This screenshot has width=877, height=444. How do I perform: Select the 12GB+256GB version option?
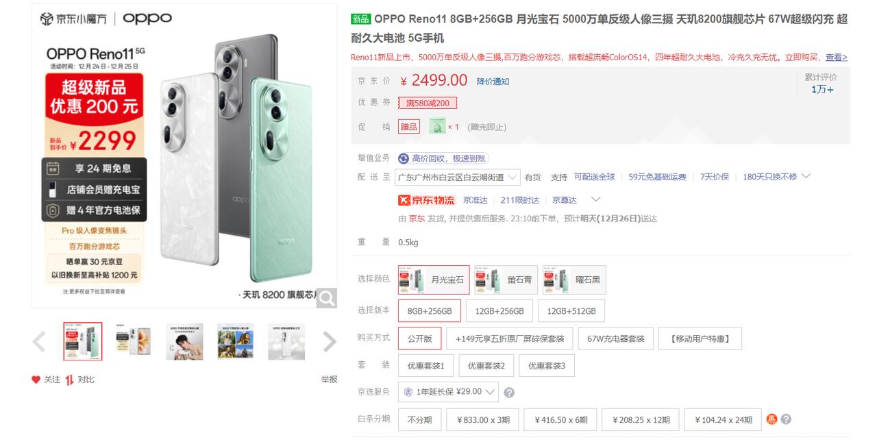(x=499, y=311)
